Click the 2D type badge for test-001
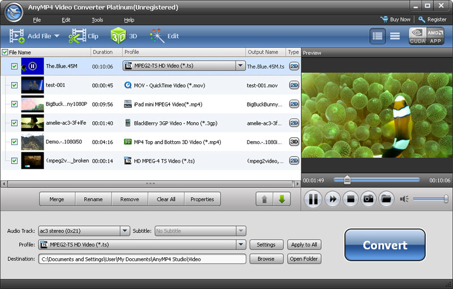453x289 pixels. (294, 85)
